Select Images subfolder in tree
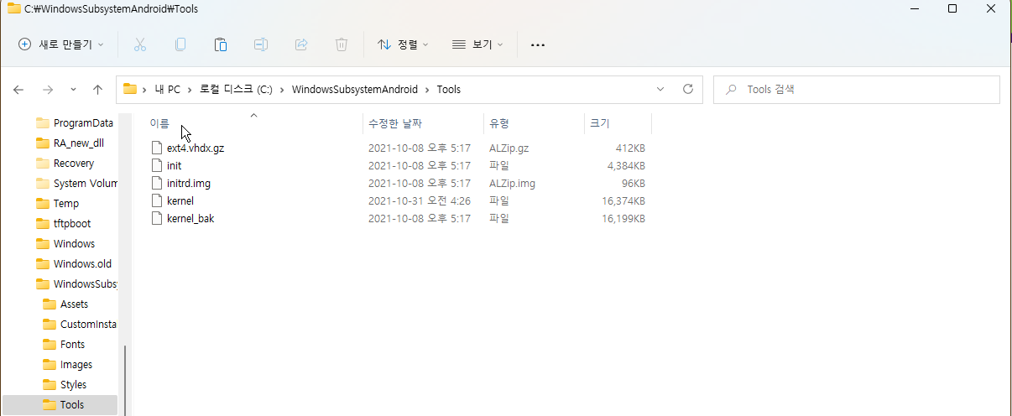Image resolution: width=1012 pixels, height=416 pixels. (68, 364)
